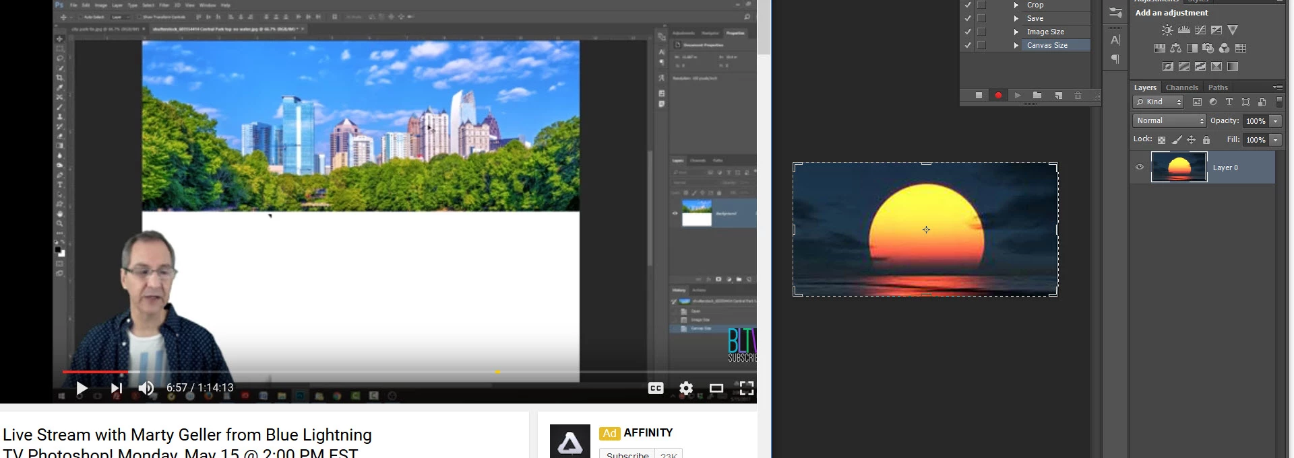Add a Levels adjustment layer

pyautogui.click(x=1184, y=30)
